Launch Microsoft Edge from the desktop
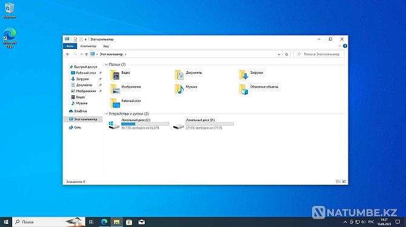Image resolution: width=406 pixels, height=227 pixels. 10,38
